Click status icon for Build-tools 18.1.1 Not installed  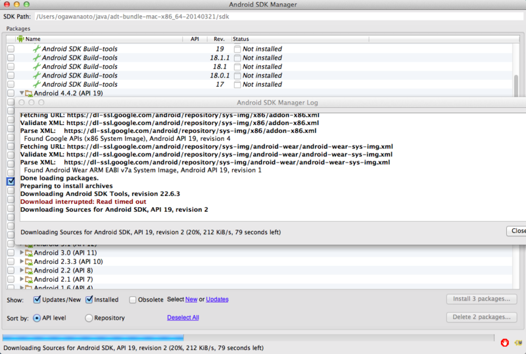[237, 58]
